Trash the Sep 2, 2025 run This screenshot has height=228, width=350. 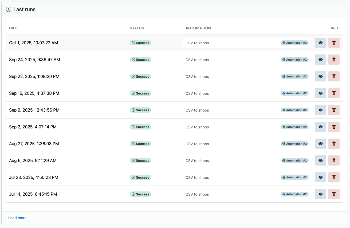point(334,127)
